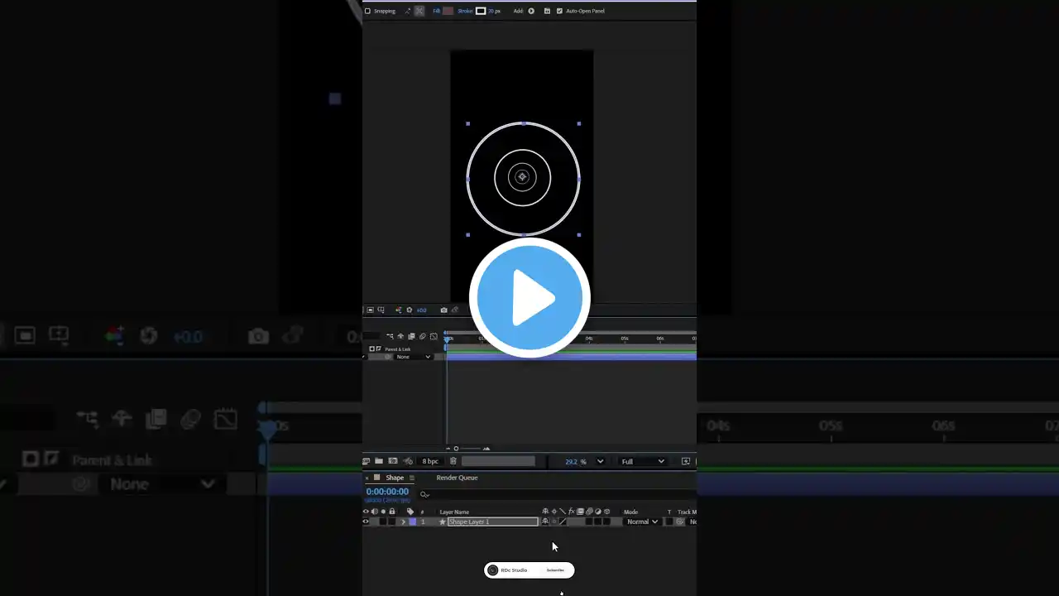Open the Fill color swatch
The image size is (1059, 596).
click(x=448, y=11)
